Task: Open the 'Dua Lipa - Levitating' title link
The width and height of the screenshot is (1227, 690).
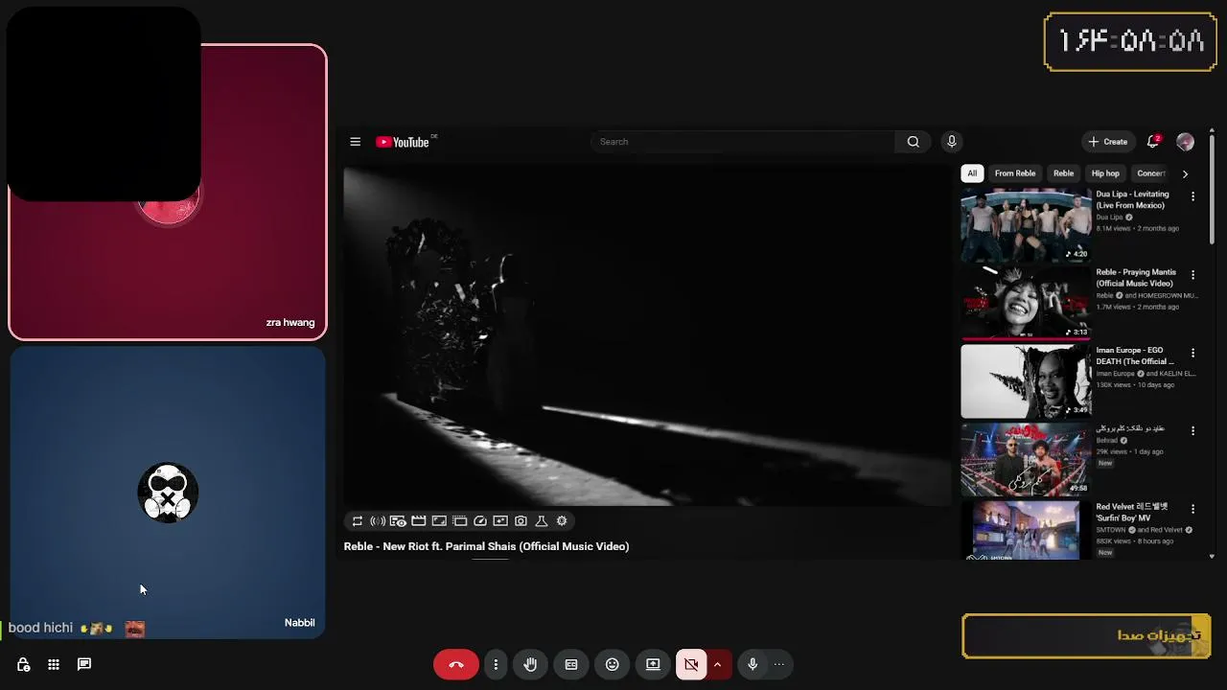Action: coord(1133,199)
